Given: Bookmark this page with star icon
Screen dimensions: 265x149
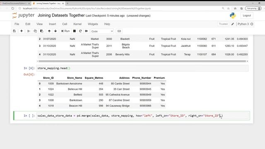Looking at the screenshot, I should point(228,8).
